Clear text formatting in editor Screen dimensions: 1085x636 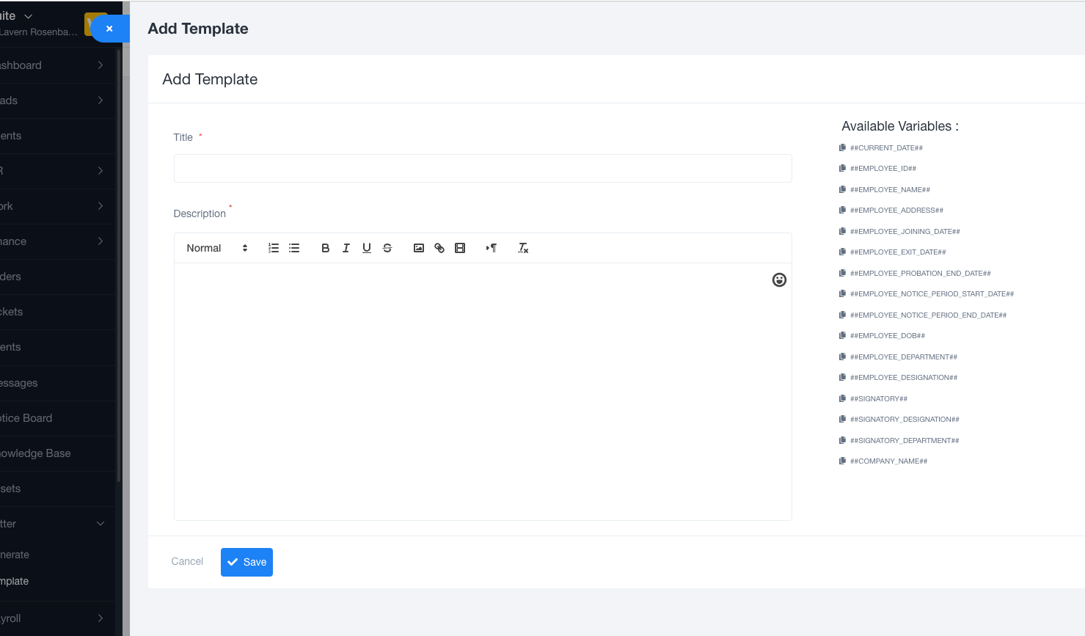(523, 248)
